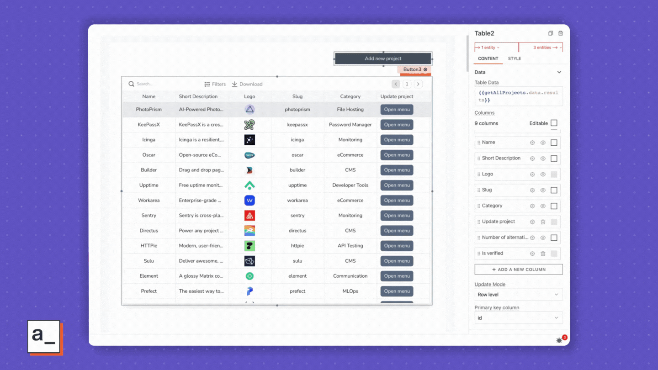Hide the Category column via eye icon

pyautogui.click(x=543, y=206)
